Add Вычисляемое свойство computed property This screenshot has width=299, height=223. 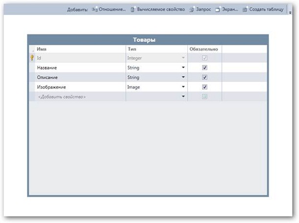(x=161, y=9)
